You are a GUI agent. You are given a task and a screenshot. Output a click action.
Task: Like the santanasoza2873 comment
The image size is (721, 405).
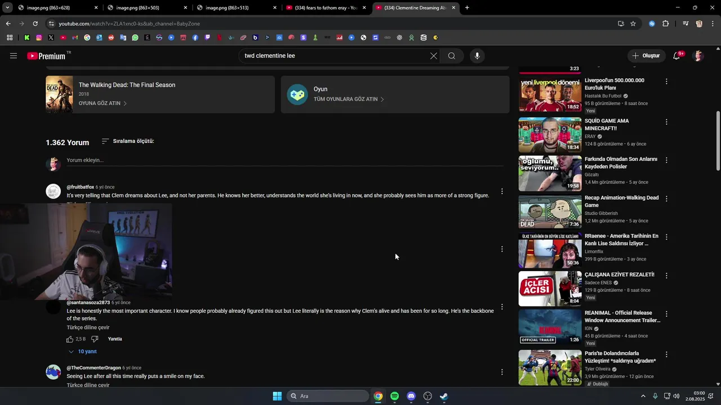[70, 339]
